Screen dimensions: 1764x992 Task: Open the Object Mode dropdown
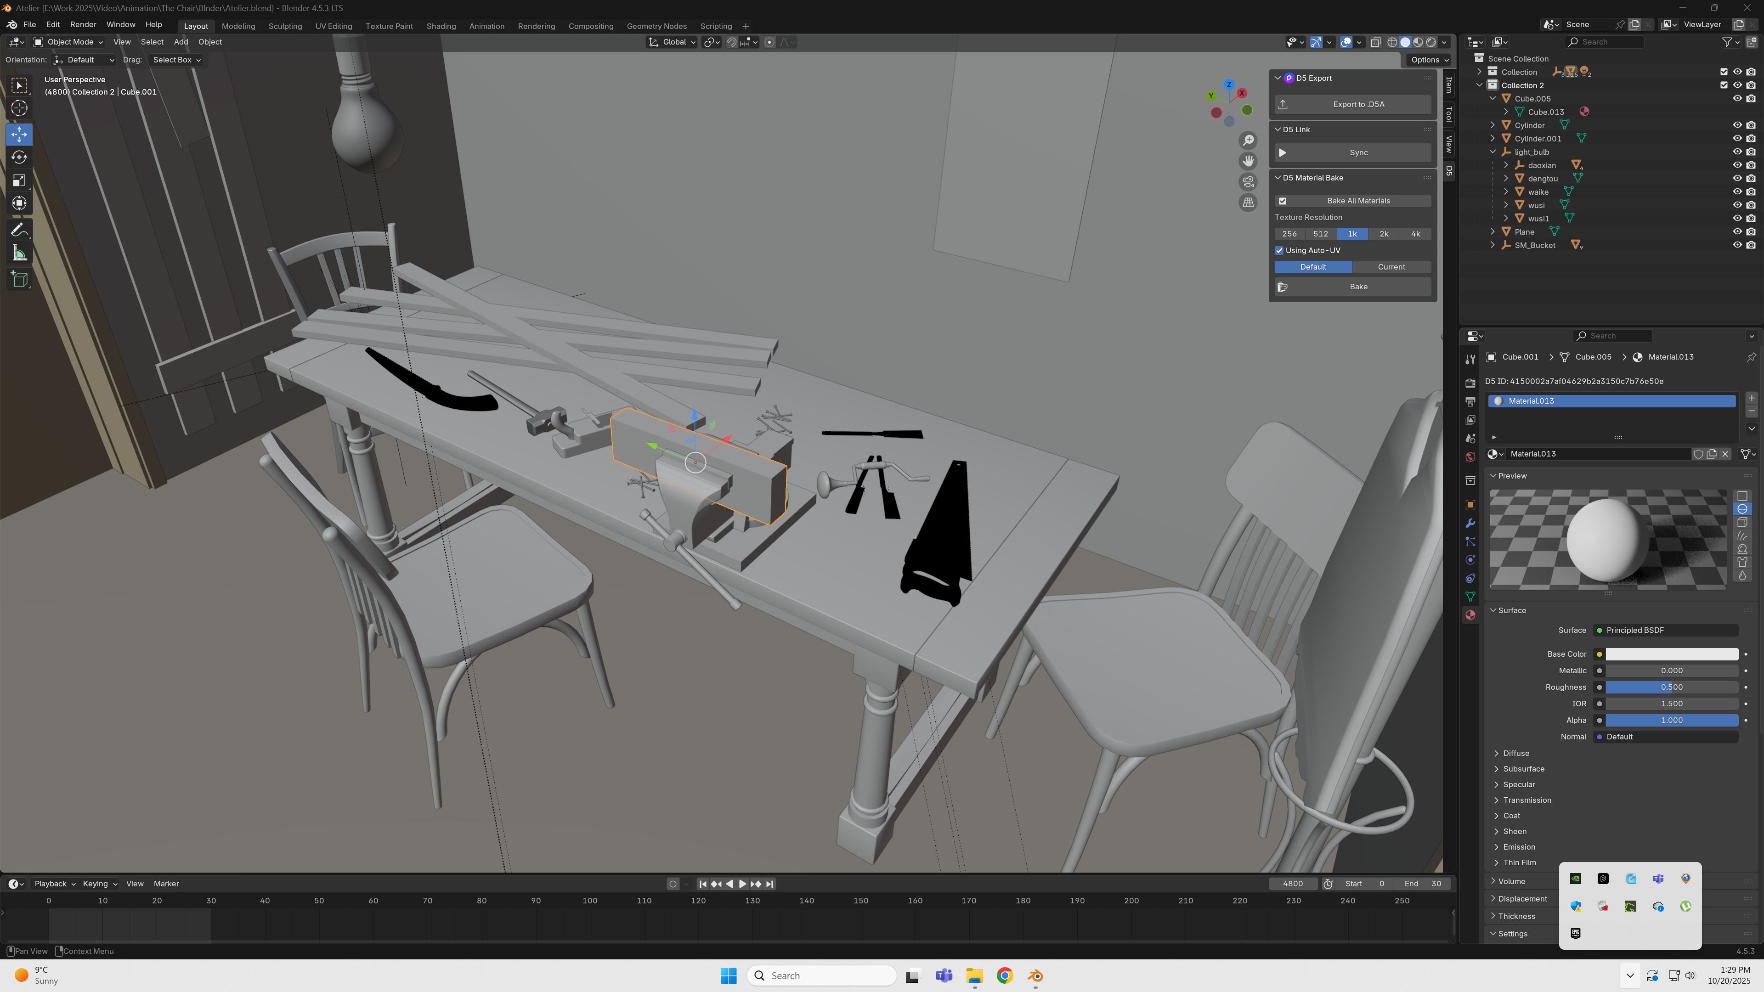68,42
